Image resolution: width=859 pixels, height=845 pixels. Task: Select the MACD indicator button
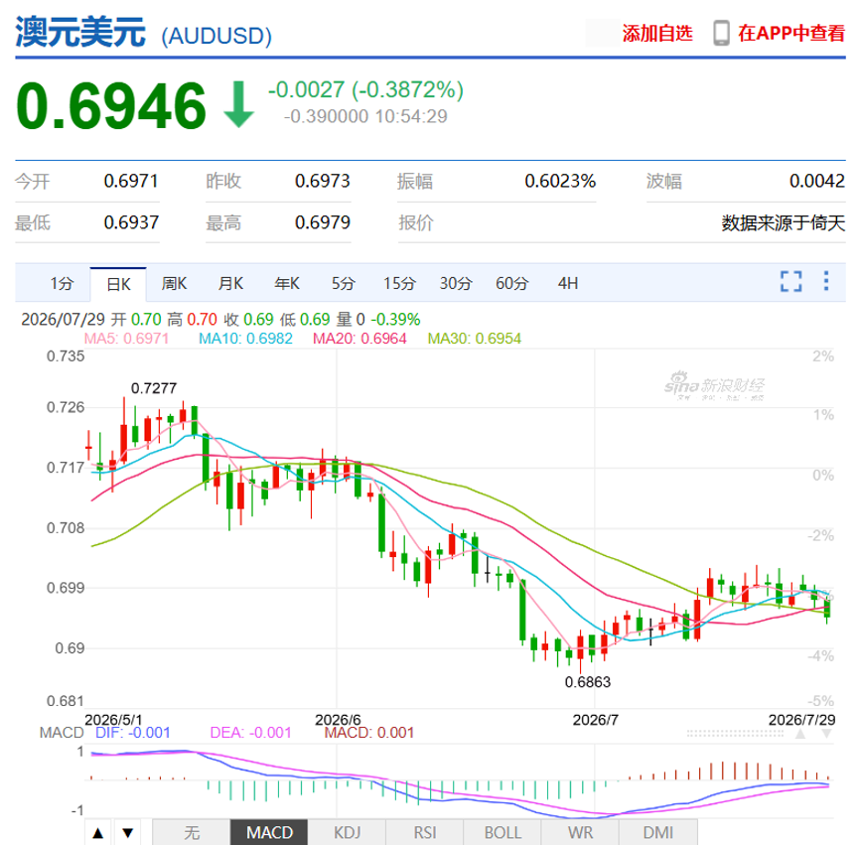tap(269, 833)
